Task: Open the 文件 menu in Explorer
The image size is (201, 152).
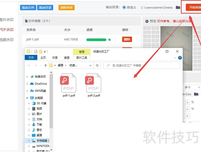Action: point(31,57)
